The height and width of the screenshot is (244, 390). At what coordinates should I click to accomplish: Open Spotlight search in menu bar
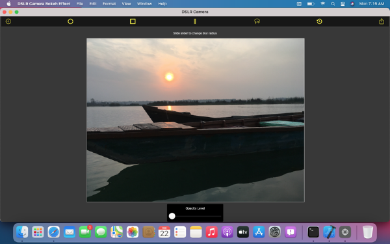pyautogui.click(x=333, y=4)
